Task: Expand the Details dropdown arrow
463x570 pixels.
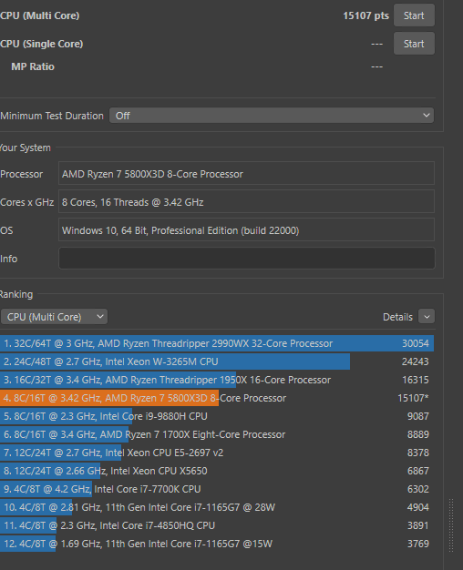Action: 427,317
